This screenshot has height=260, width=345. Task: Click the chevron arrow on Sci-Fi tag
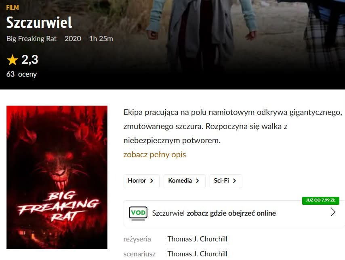pyautogui.click(x=234, y=181)
